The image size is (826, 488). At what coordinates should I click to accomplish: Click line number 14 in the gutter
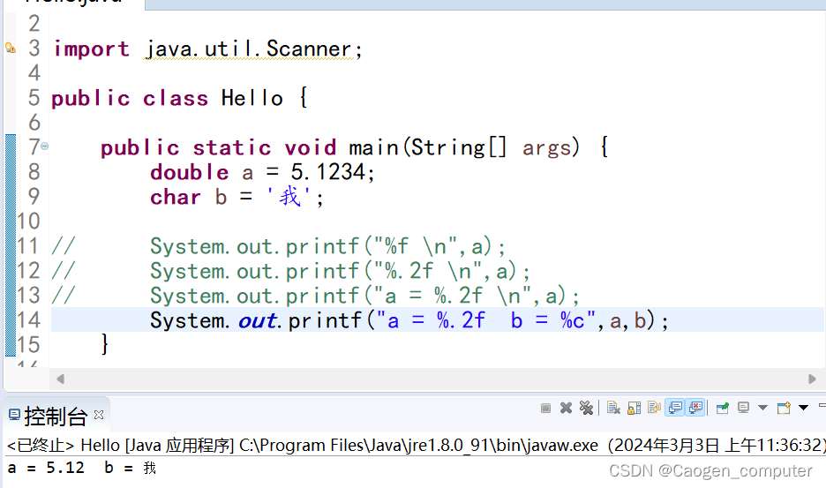(28, 319)
